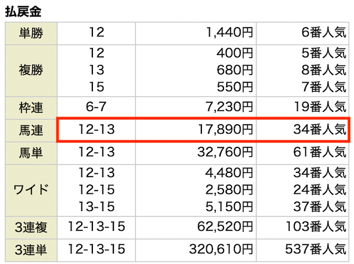Click the 枠連 row header
Screen dimensions: 354x264
pos(30,109)
